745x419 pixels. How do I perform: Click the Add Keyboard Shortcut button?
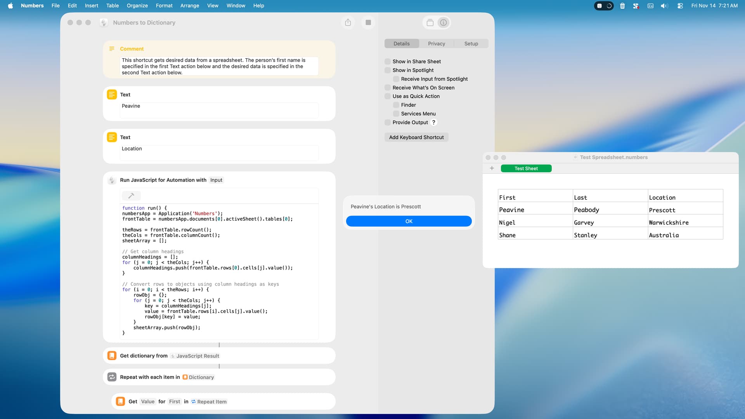click(x=416, y=137)
